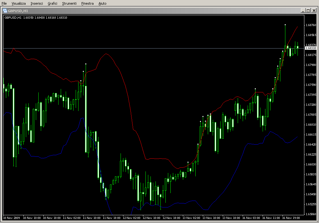Click the 11 Nov 18:00 time label
Screen dimensions: 319x223
[x=112, y=218]
